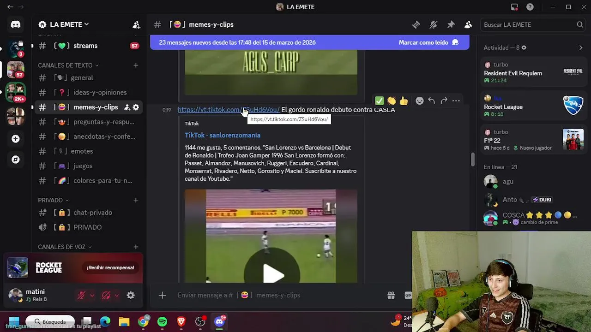Expand Actividad panel chevron
Screen dimensions: 591x332
tap(581, 47)
